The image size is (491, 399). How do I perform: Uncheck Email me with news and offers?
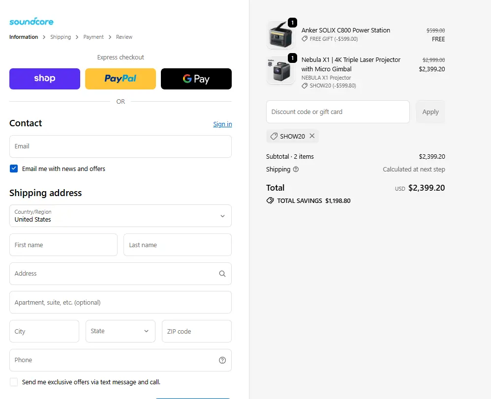coord(14,169)
